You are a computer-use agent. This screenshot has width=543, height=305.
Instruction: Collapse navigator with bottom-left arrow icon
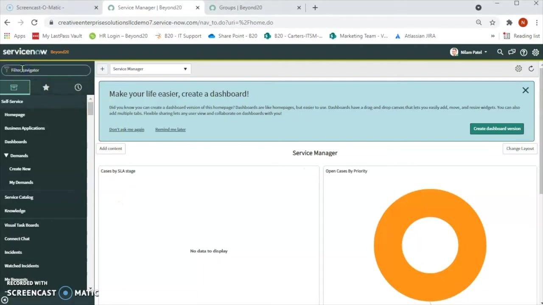[x=5, y=300]
